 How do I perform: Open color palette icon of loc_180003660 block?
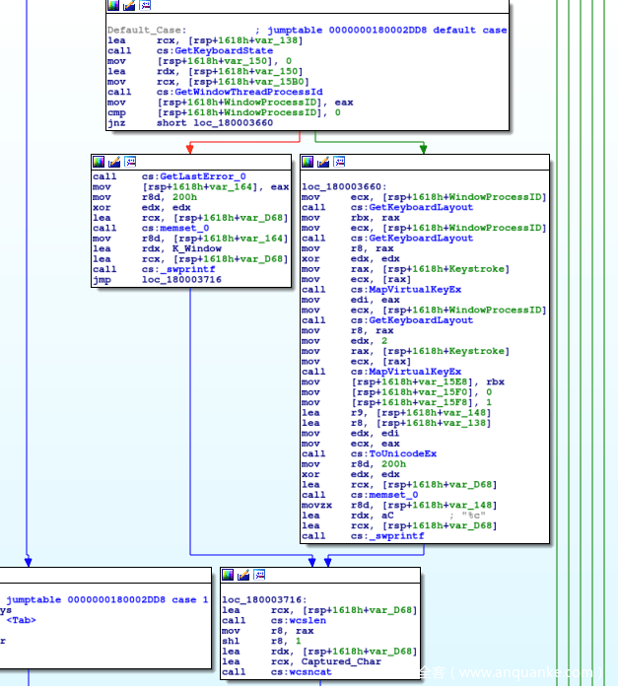click(308, 161)
